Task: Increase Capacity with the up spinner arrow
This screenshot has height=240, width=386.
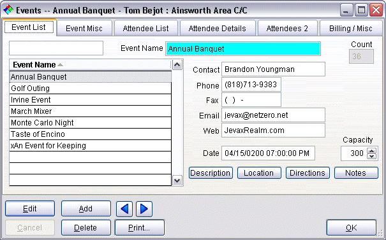Action: (372, 151)
